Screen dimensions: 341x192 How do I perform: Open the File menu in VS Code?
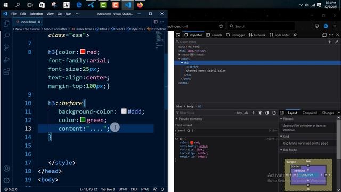(x=14, y=14)
